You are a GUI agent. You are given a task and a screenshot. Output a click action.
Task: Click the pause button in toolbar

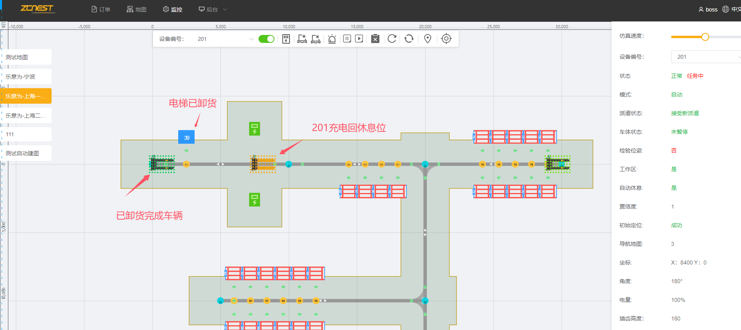click(347, 39)
